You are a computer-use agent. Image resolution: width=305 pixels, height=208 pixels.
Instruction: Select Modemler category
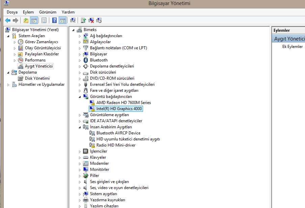(99, 163)
